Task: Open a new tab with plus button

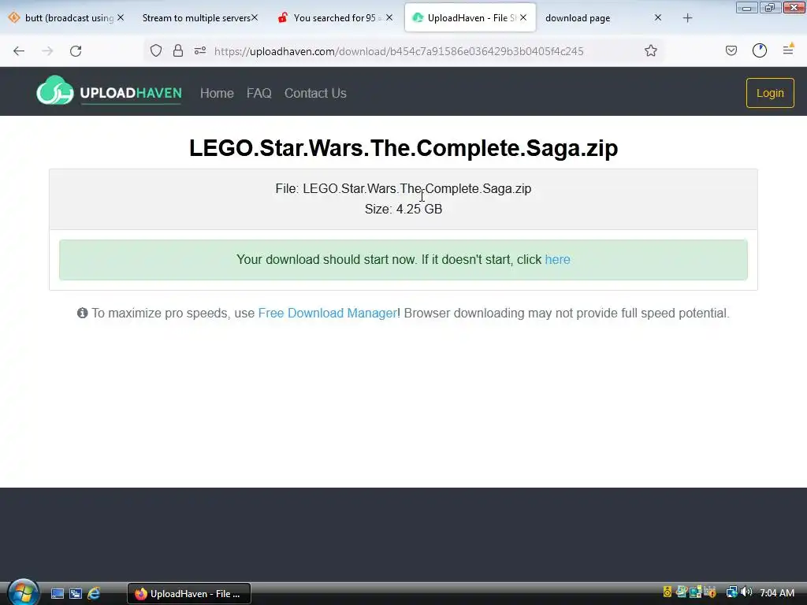Action: pos(687,18)
